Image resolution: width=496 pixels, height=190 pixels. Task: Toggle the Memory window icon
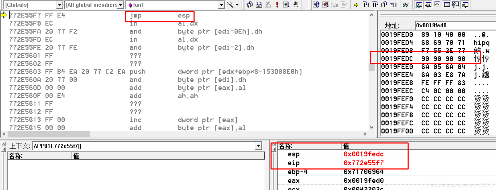coord(447,5)
